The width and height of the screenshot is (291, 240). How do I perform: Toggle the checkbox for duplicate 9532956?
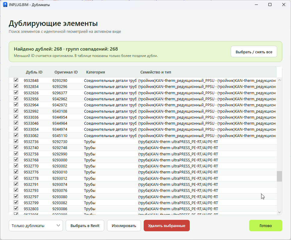point(16,98)
